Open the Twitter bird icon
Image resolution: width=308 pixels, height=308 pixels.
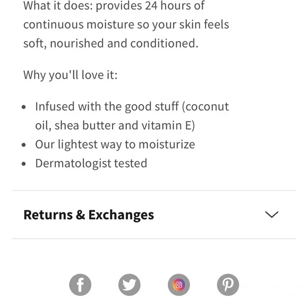[x=130, y=285]
